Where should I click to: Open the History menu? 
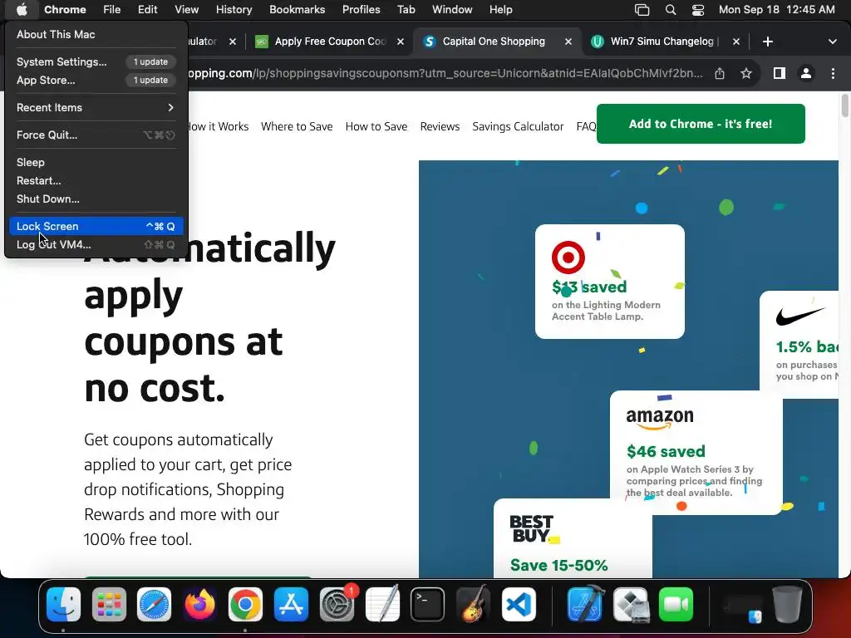[234, 9]
